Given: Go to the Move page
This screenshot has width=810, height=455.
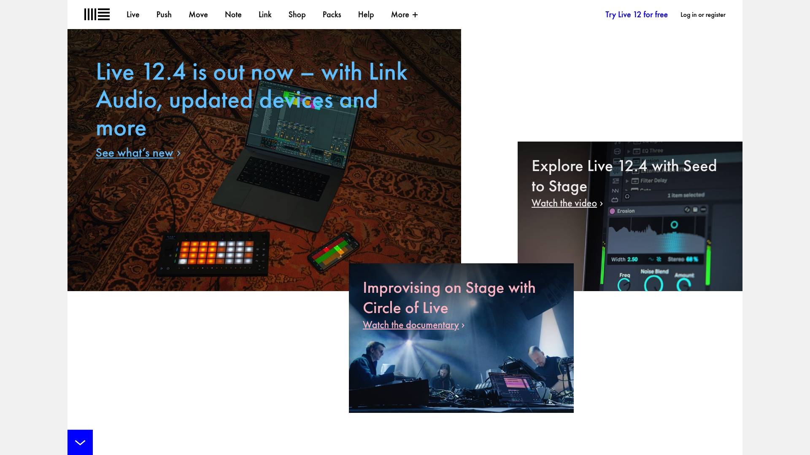Looking at the screenshot, I should coord(198,14).
